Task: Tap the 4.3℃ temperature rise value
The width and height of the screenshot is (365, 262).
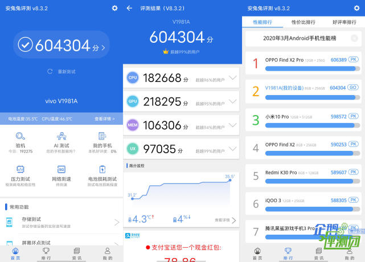Action: pos(141,219)
